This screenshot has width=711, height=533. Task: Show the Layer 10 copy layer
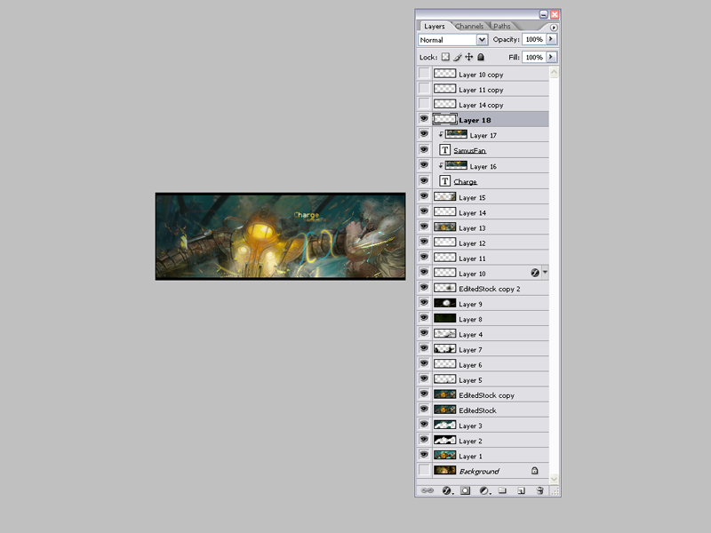coord(424,74)
